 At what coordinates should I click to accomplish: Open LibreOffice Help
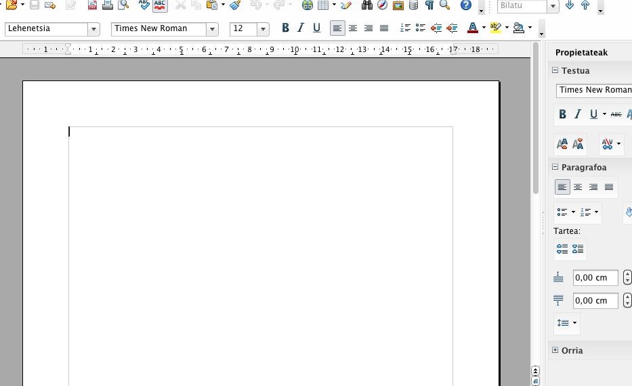(x=466, y=5)
